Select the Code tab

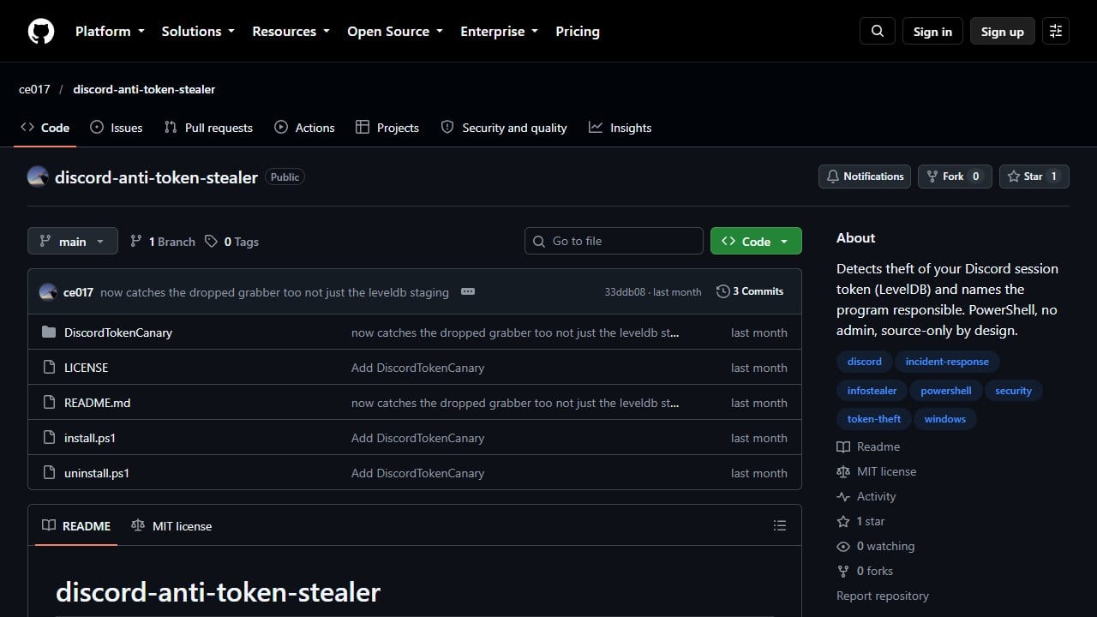coord(45,128)
